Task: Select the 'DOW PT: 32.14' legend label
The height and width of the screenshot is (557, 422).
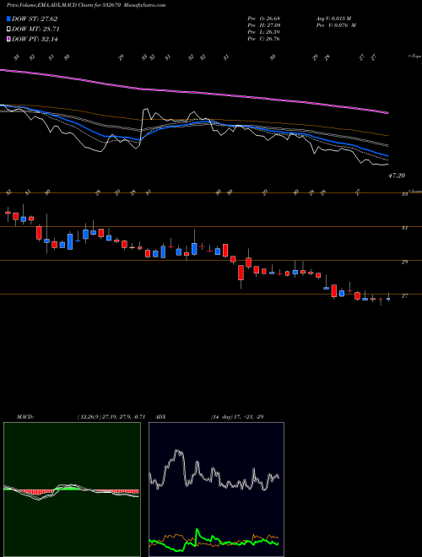Action: [35, 39]
